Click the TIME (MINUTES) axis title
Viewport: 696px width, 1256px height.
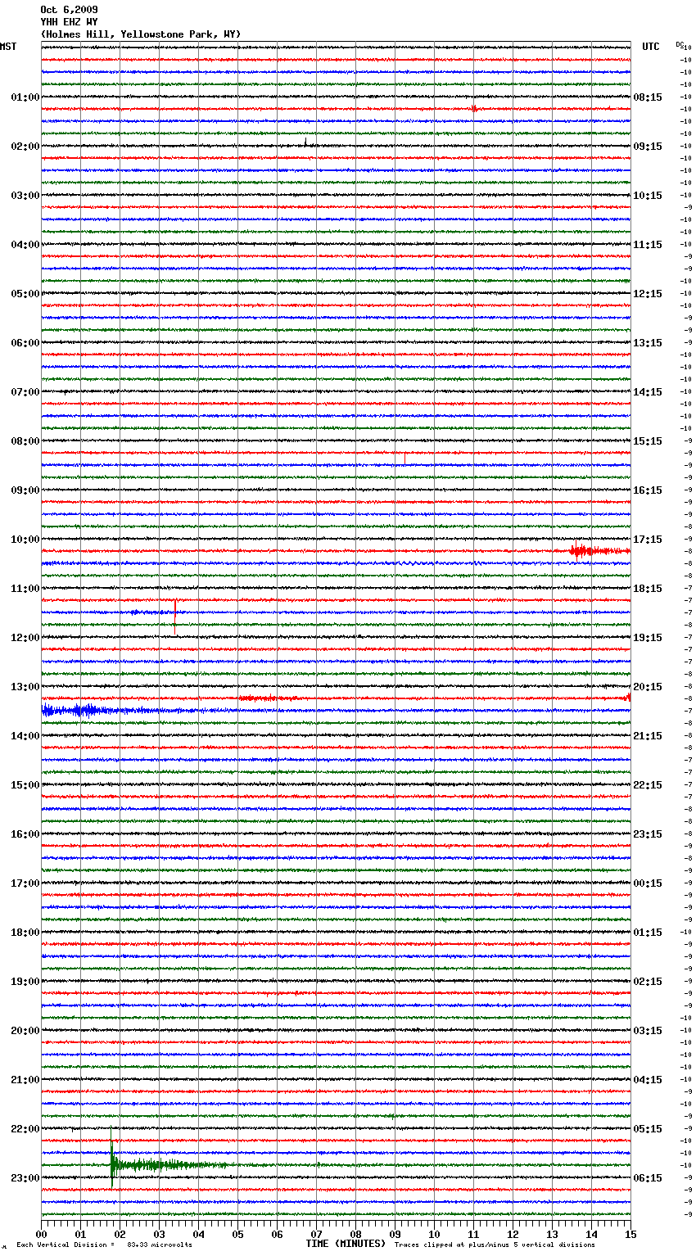pyautogui.click(x=346, y=1244)
